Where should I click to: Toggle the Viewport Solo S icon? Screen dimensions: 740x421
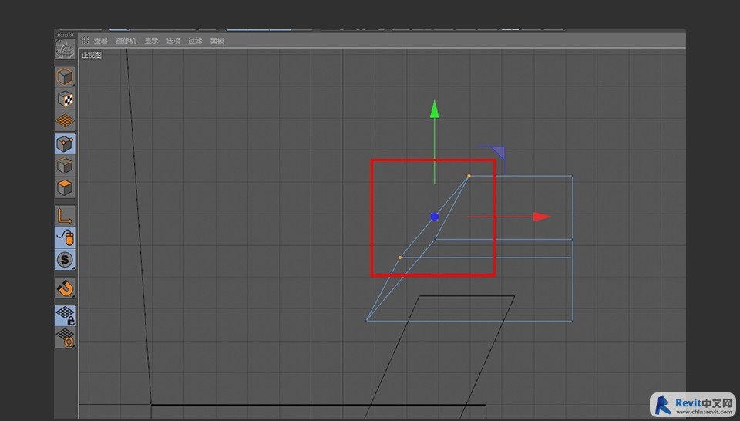[65, 260]
